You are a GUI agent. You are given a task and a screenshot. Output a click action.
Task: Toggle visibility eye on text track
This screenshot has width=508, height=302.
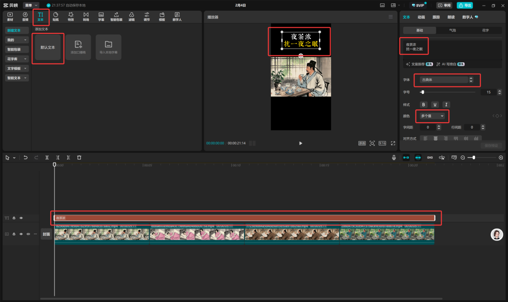[21, 218]
